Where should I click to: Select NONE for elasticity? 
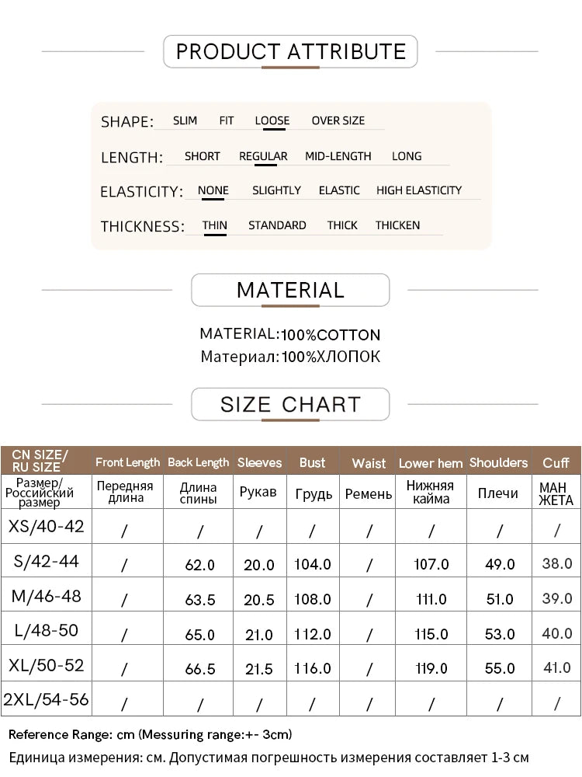[x=213, y=190]
